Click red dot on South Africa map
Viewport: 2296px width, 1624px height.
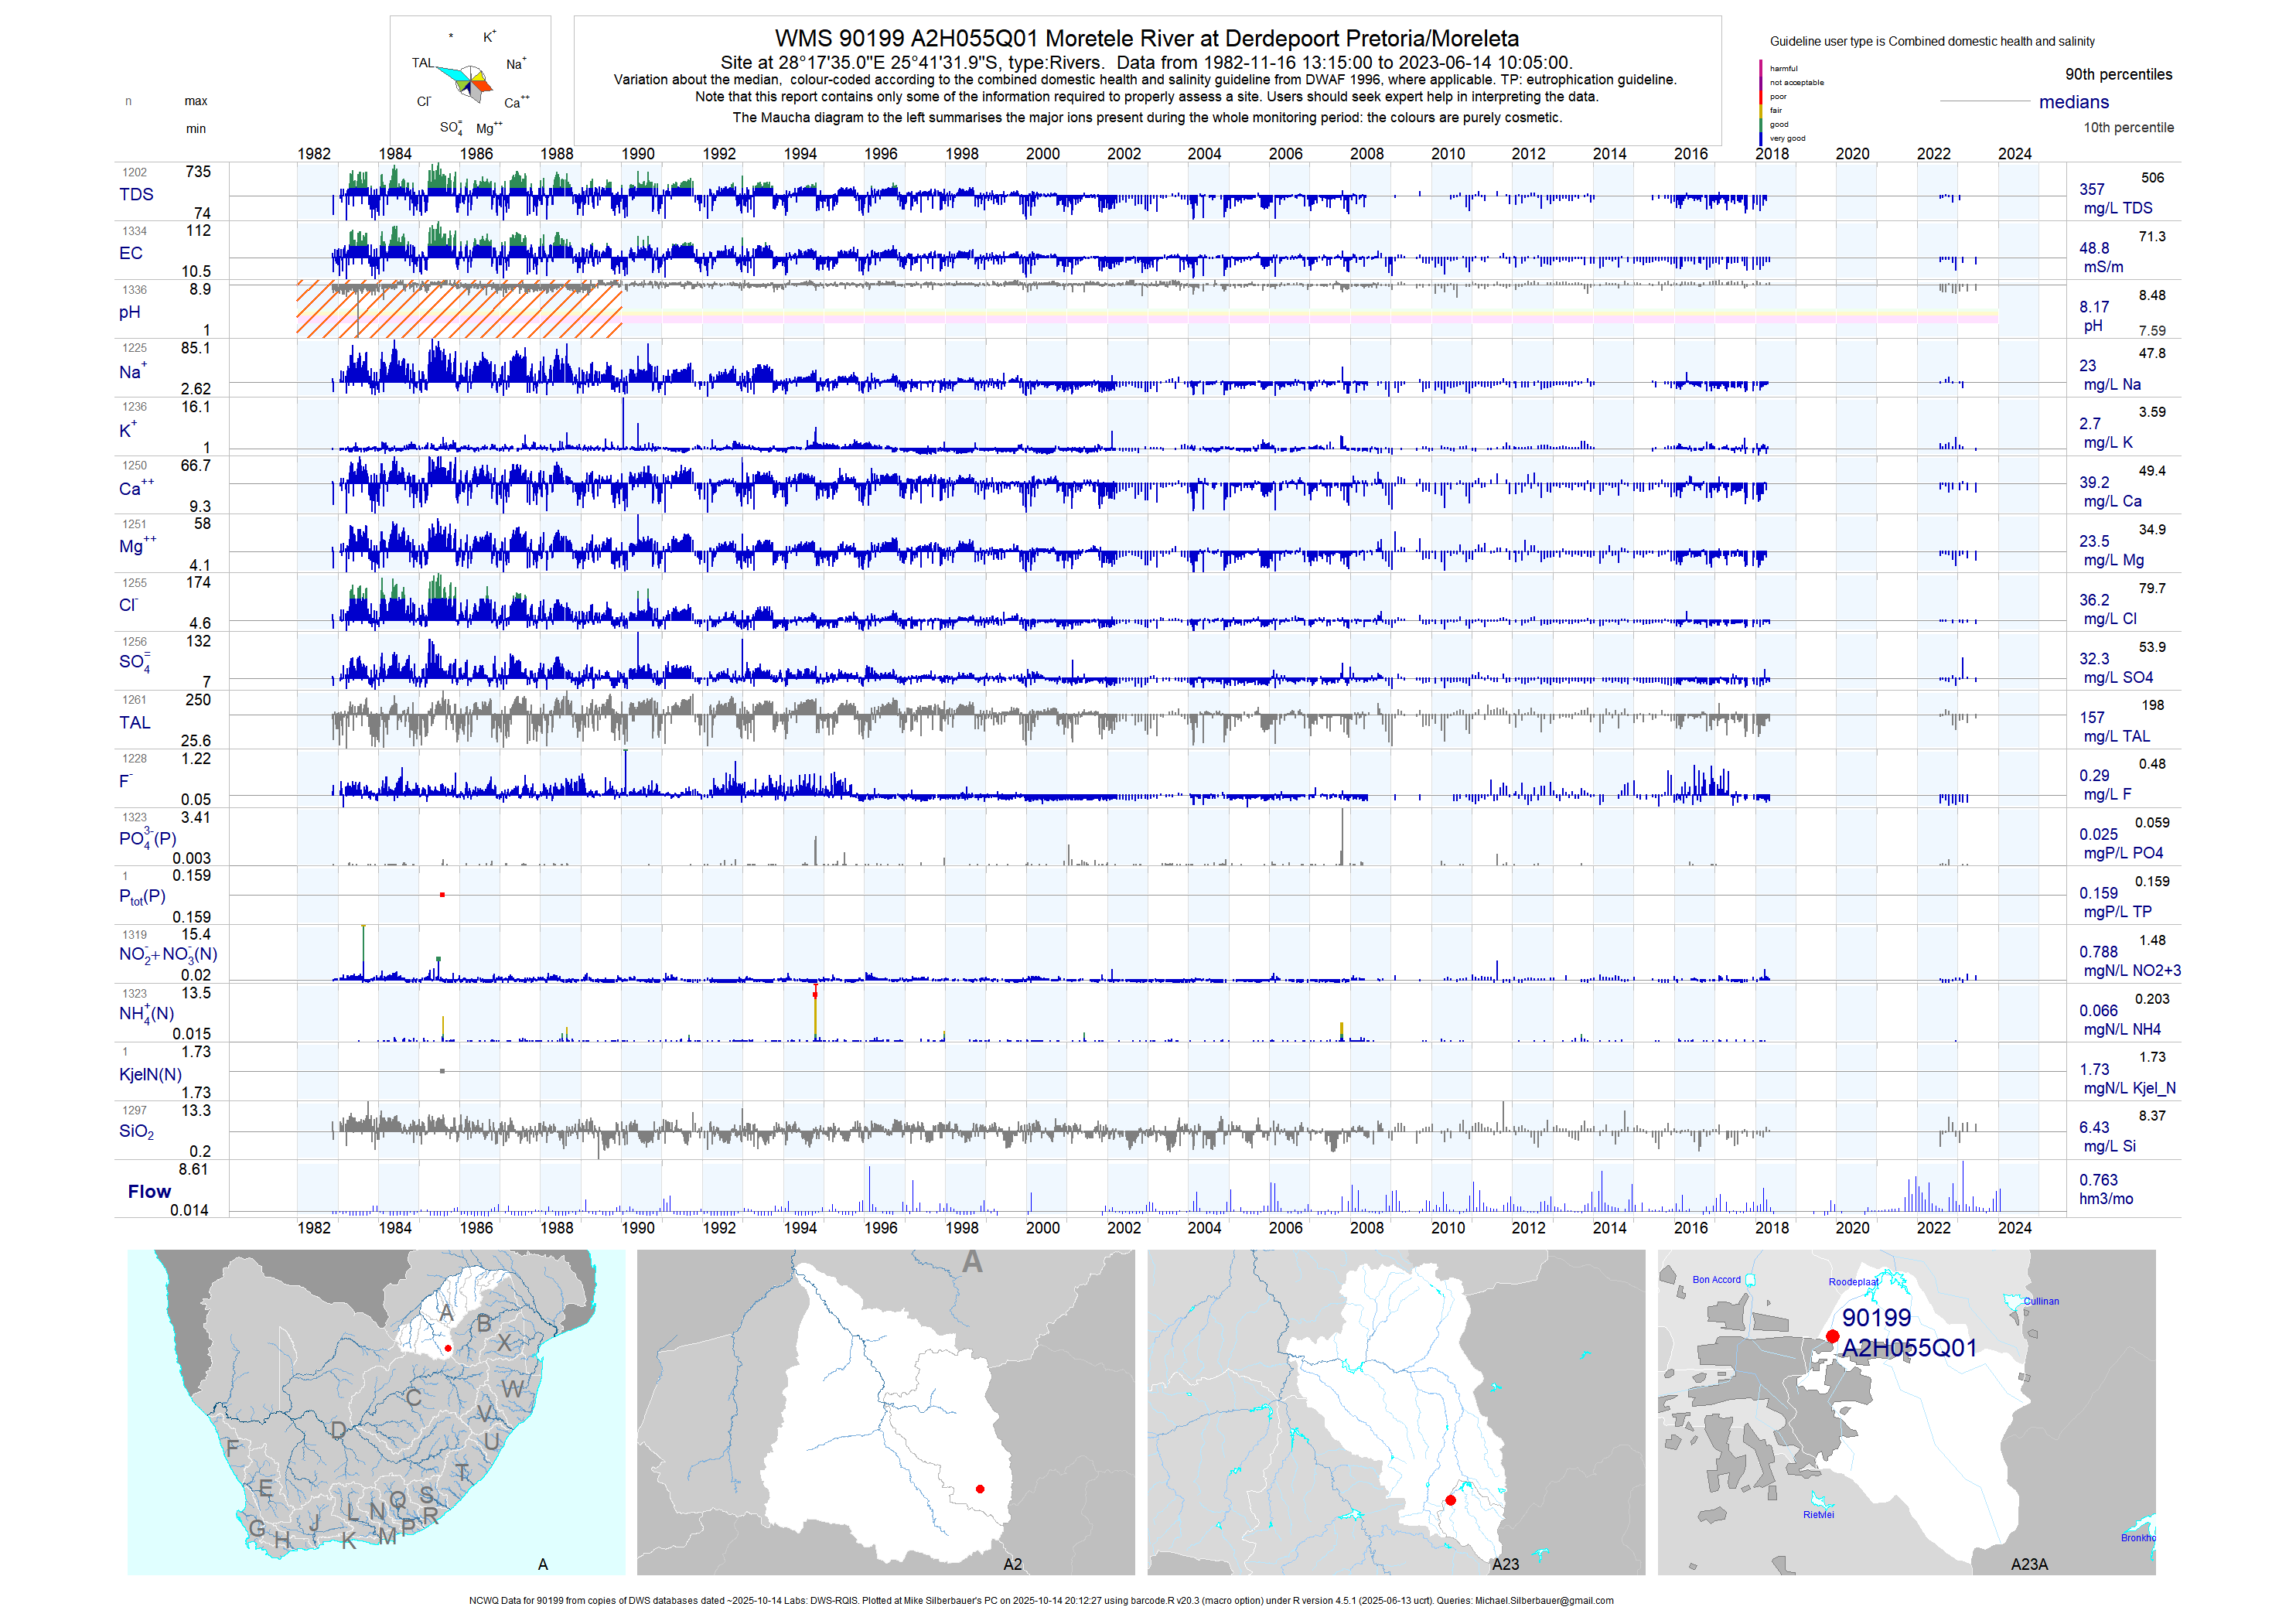point(448,1348)
